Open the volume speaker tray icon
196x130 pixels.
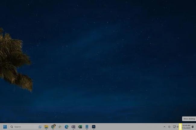[178, 127]
